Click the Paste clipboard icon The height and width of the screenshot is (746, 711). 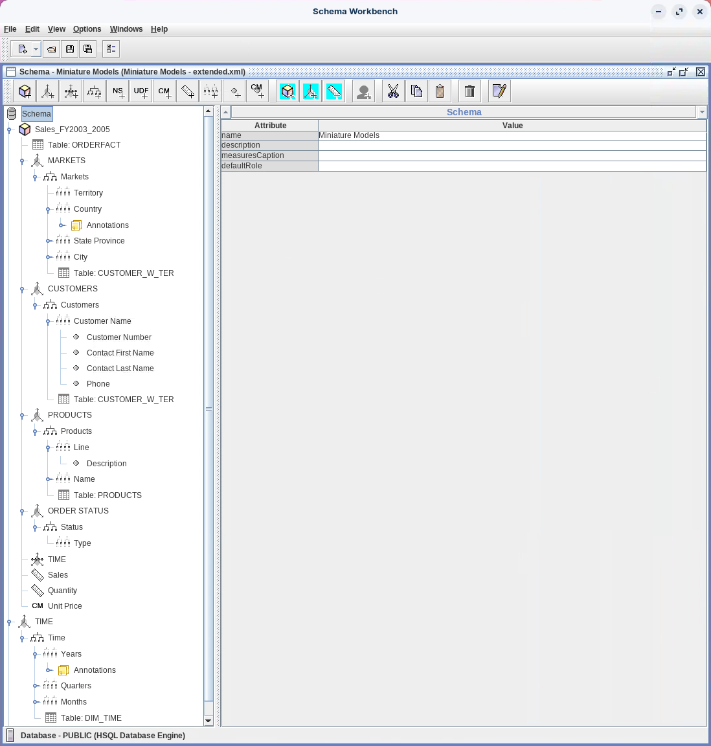440,91
